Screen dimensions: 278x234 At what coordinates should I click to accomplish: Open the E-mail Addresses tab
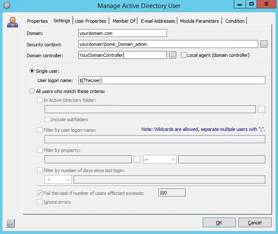pos(158,21)
